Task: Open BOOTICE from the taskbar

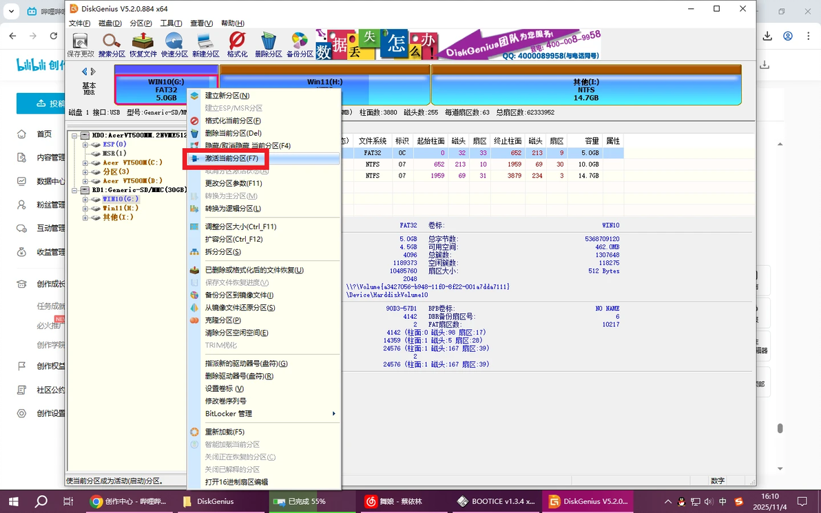Action: (x=495, y=501)
